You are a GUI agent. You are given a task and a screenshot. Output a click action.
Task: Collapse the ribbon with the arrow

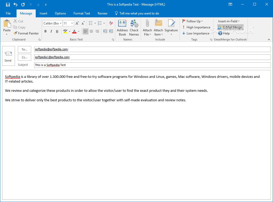coord(269,40)
